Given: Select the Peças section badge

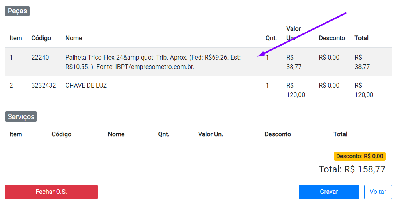Looking at the screenshot, I should tap(17, 11).
